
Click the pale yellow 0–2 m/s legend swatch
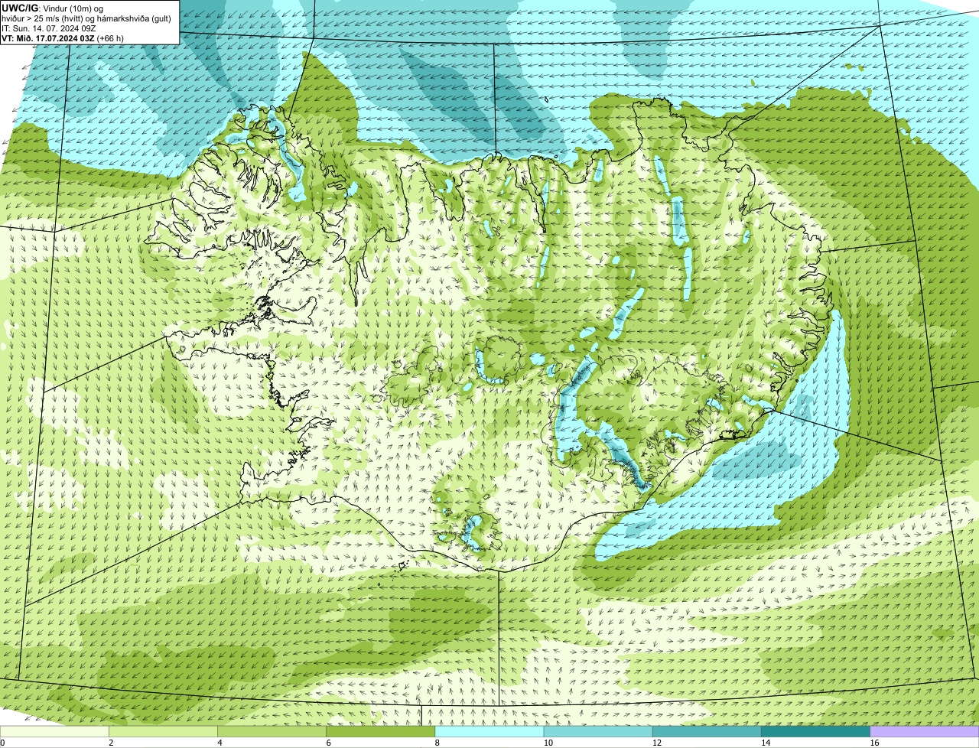[55, 731]
